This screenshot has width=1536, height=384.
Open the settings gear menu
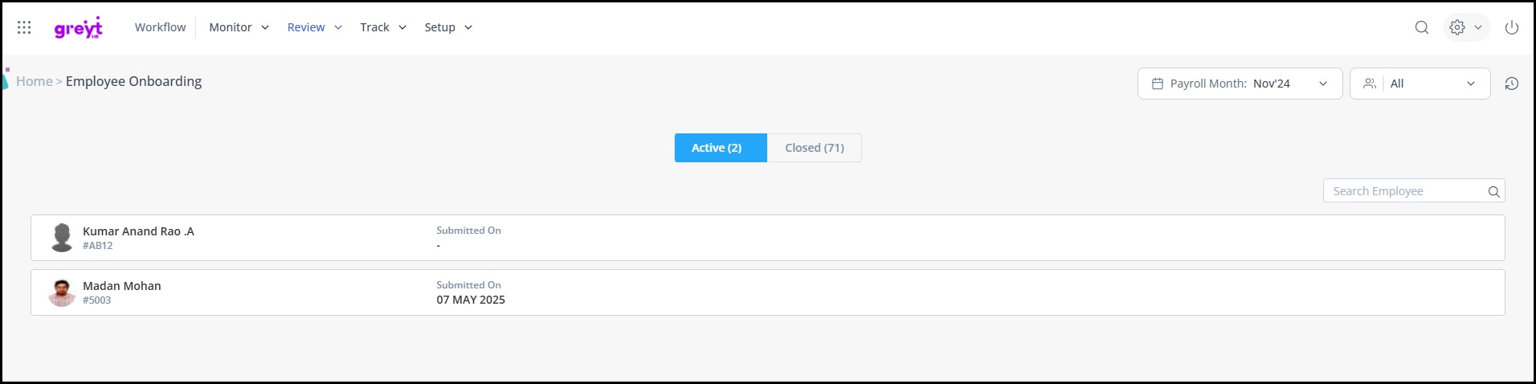(x=1466, y=27)
